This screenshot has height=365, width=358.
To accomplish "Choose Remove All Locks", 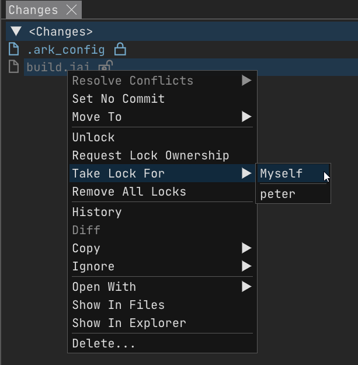I will pyautogui.click(x=129, y=192).
